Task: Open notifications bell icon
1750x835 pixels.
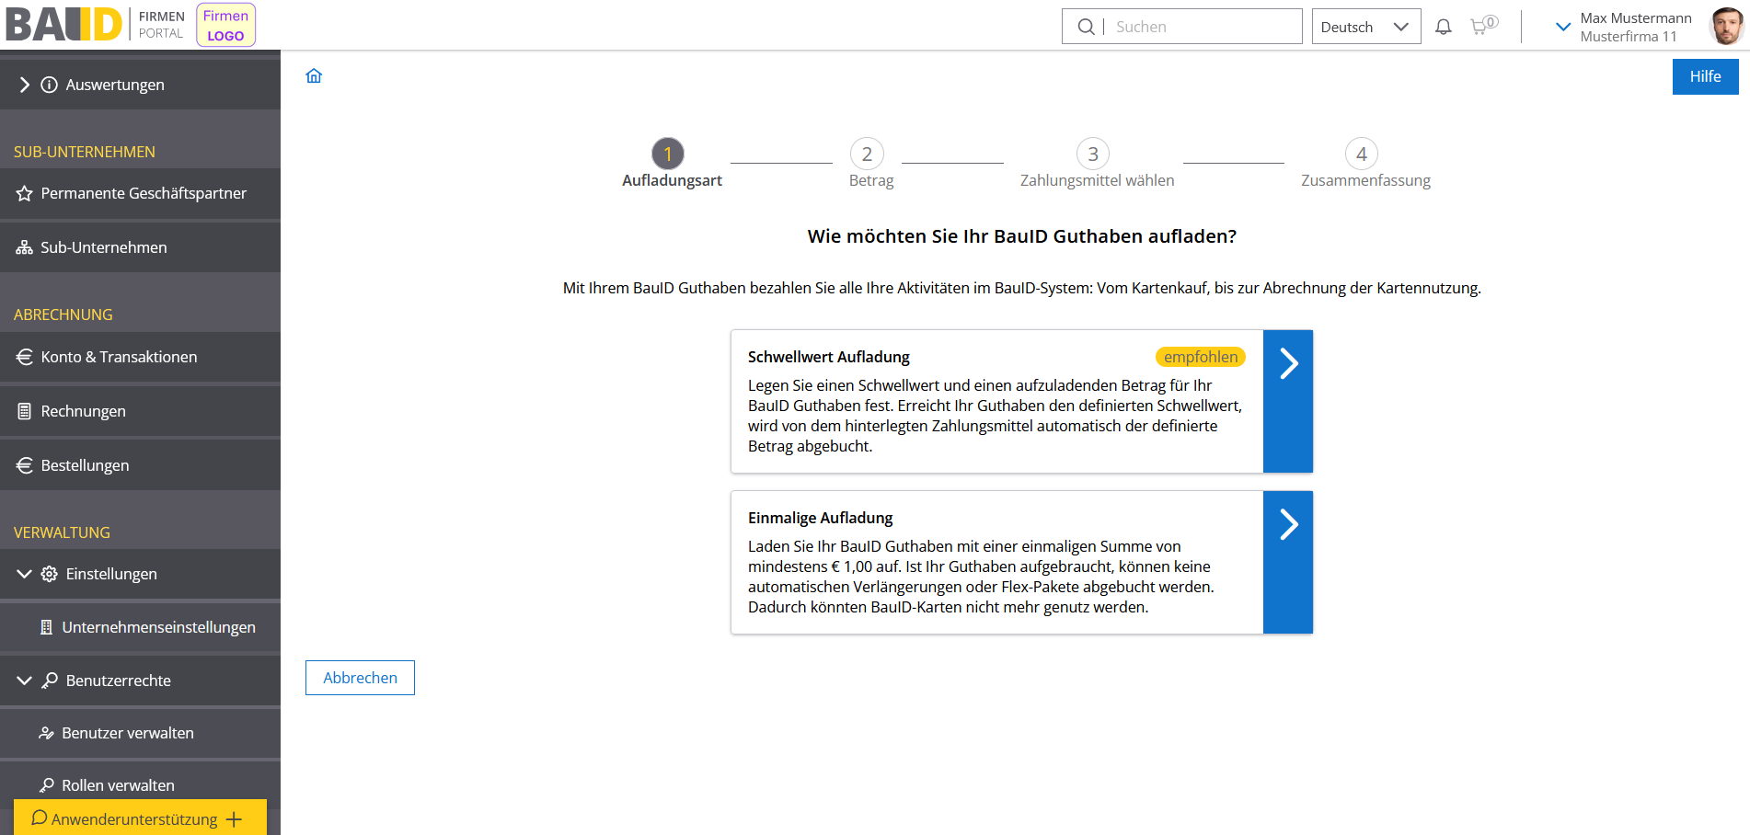Action: 1444,27
